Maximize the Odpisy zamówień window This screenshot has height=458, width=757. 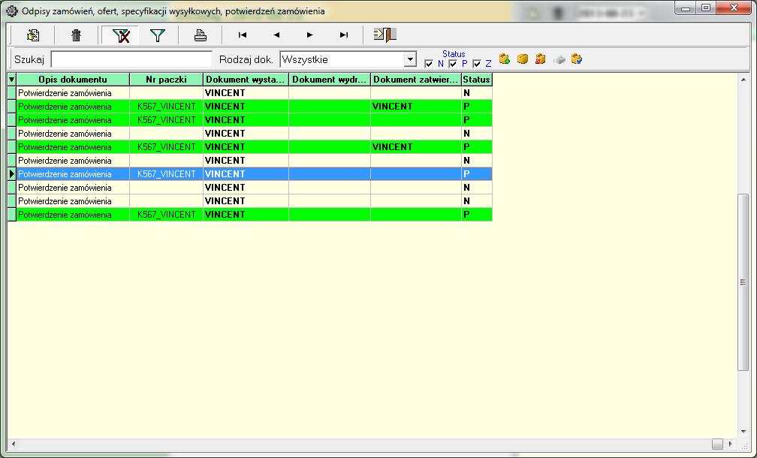tap(706, 8)
